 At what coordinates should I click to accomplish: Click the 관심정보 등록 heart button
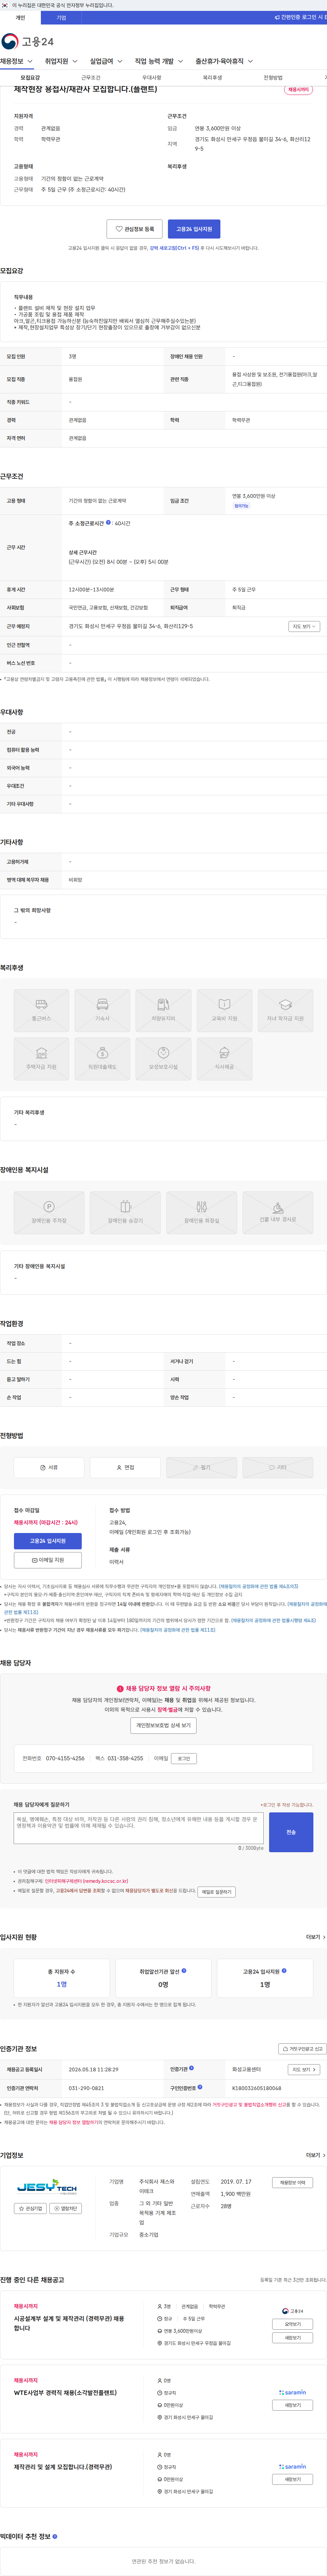click(x=134, y=229)
